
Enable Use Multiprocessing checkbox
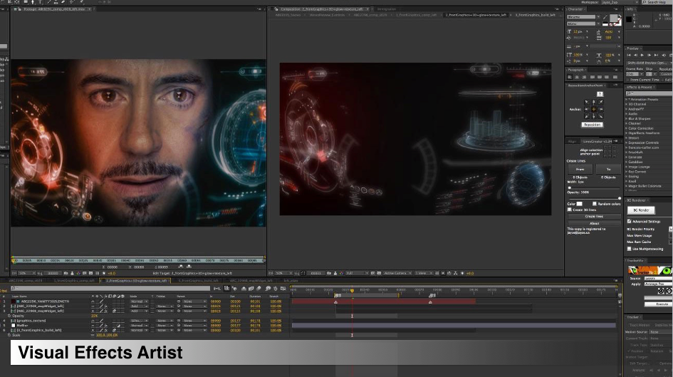pyautogui.click(x=630, y=249)
